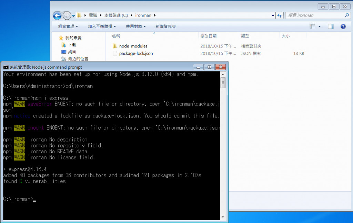Go back in Explorer window

(57, 15)
